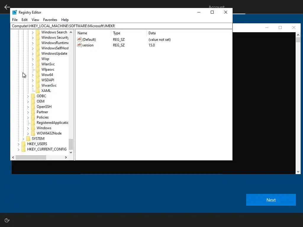Expand the HKEY_CURRENT_CONFIG hive
303x227 pixels.
pos(19,149)
